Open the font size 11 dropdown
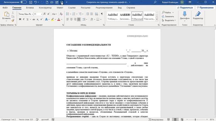 click(42, 14)
